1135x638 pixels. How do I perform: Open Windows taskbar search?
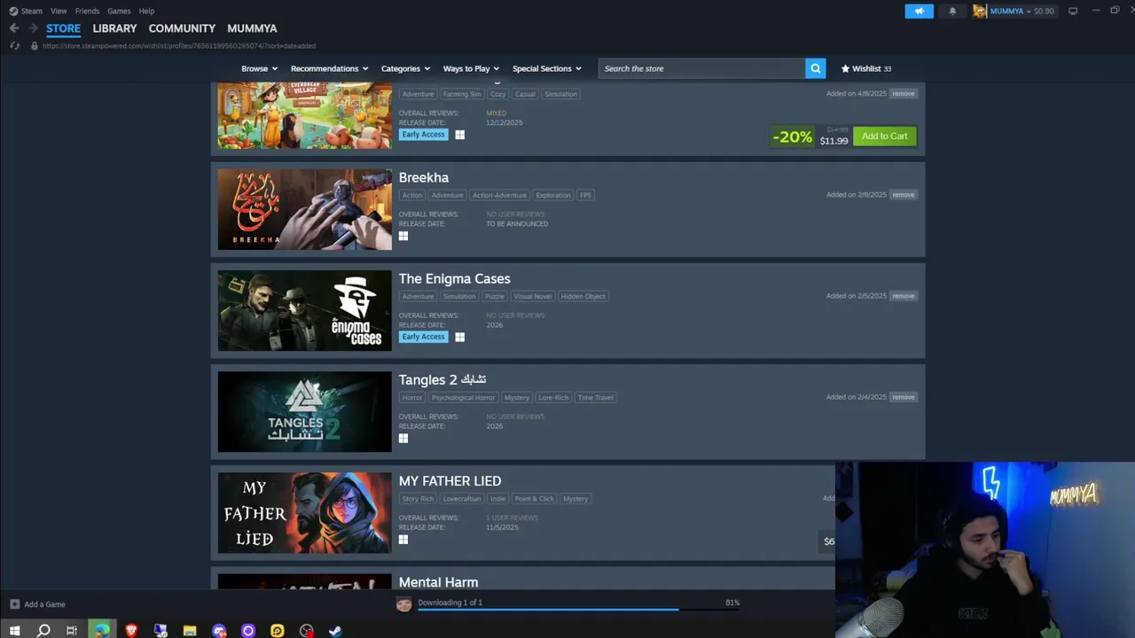tap(43, 631)
